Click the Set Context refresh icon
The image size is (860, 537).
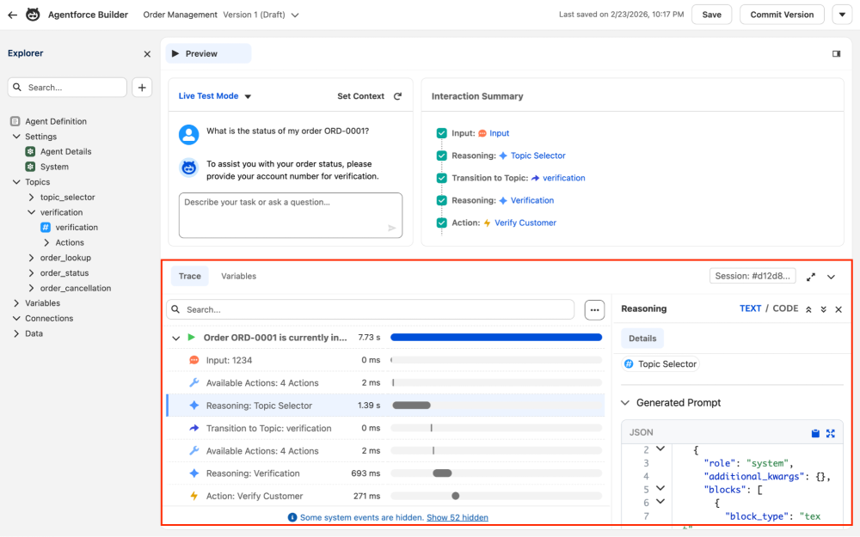point(397,96)
